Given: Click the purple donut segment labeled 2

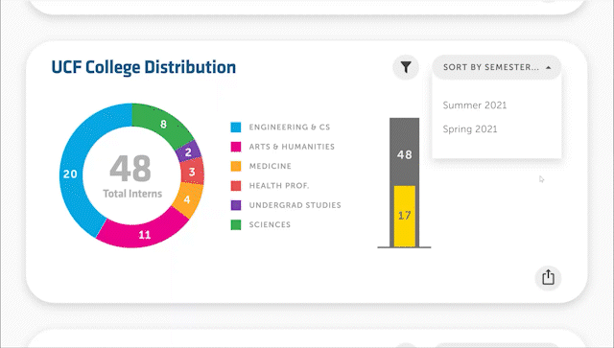Looking at the screenshot, I should pos(188,151).
